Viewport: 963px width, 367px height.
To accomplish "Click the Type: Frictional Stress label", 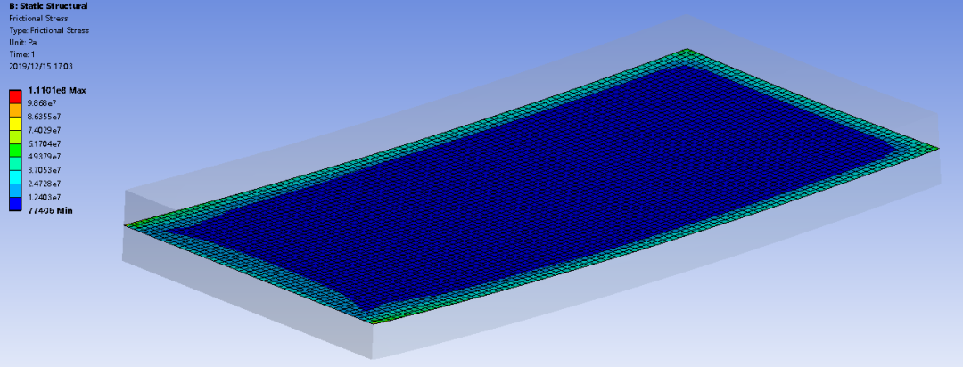I will point(48,30).
